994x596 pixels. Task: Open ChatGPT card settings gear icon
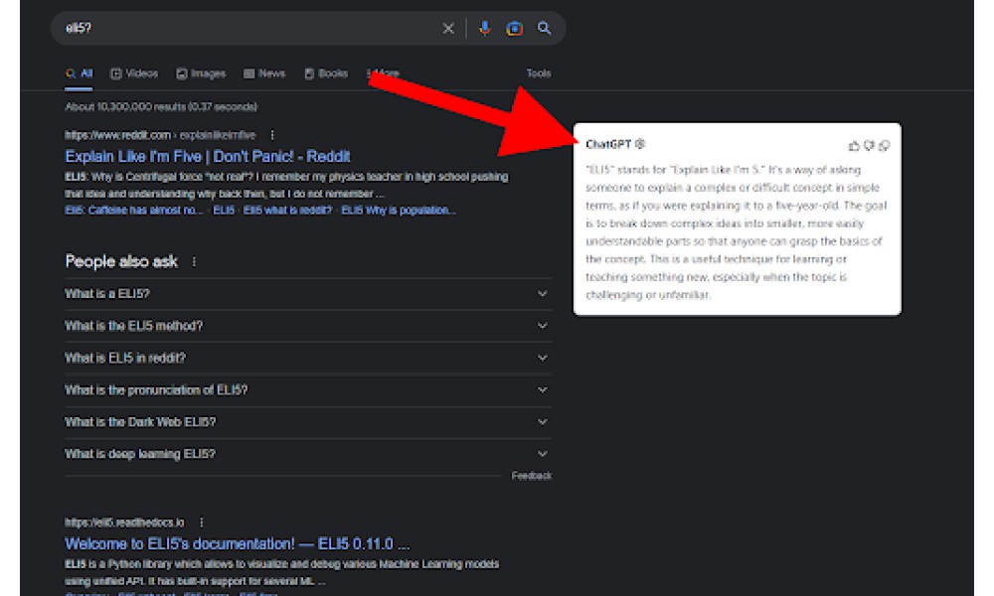640,144
